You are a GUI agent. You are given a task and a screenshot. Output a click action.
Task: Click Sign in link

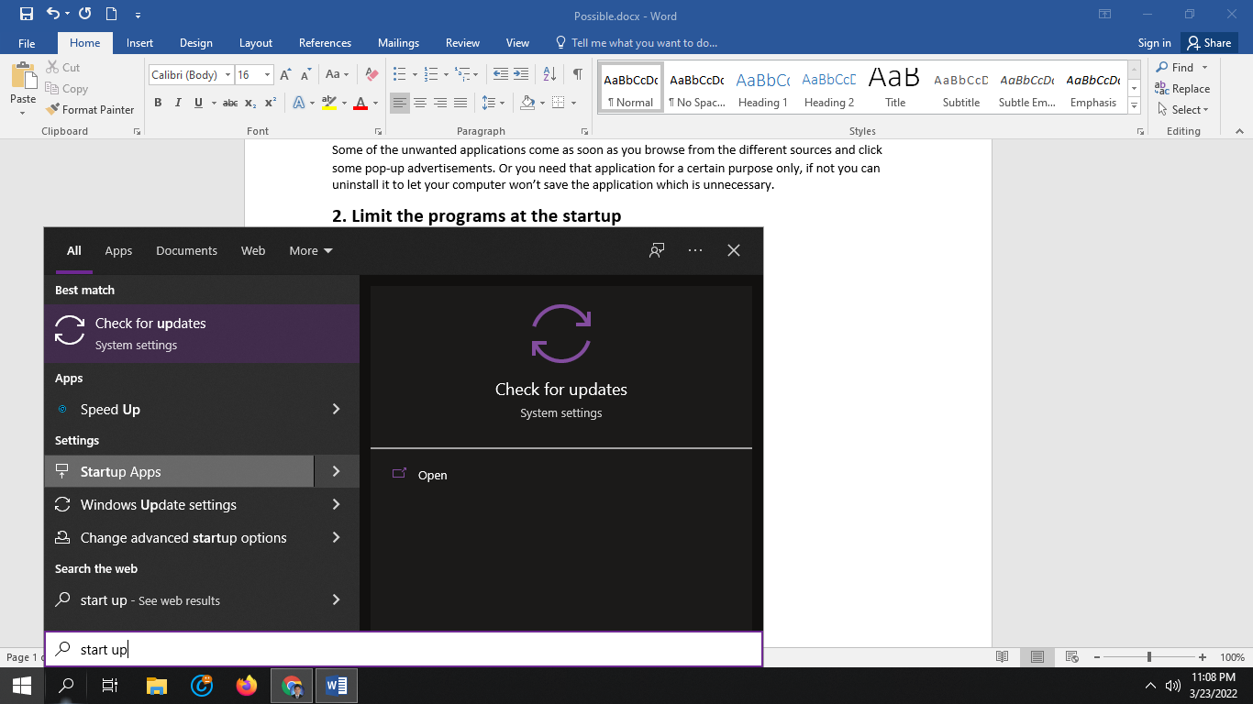click(x=1154, y=43)
